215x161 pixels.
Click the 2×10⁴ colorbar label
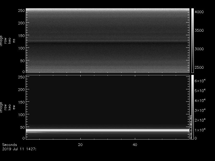(x=200, y=120)
